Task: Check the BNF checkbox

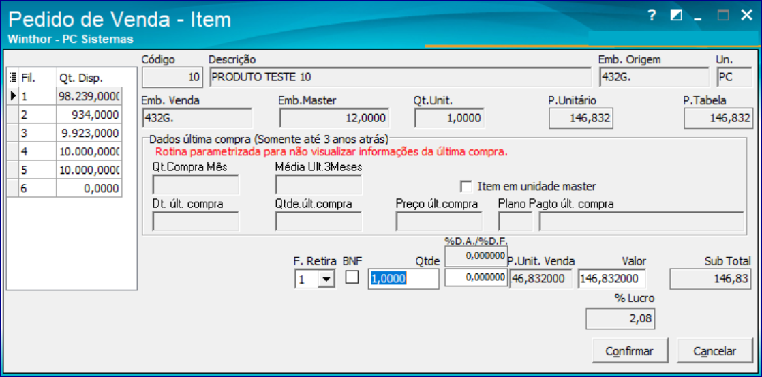Action: pos(352,277)
